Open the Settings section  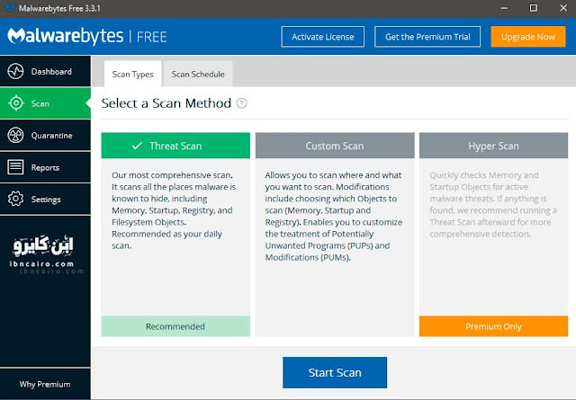click(x=45, y=199)
